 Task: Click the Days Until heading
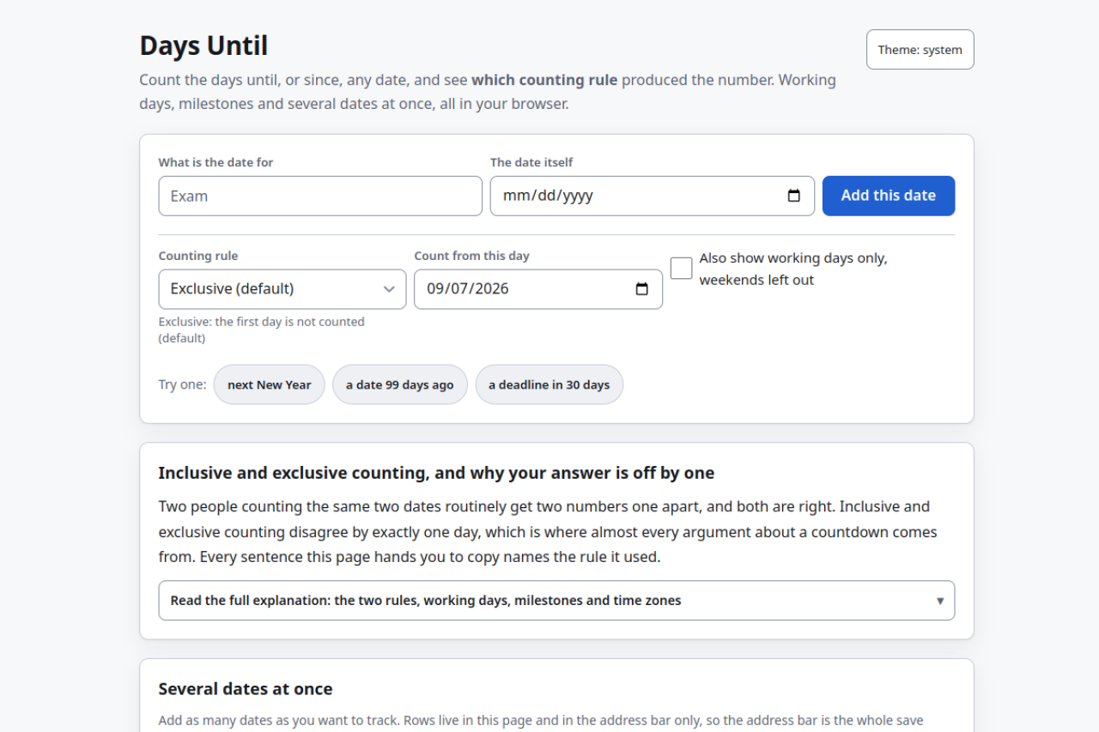[x=204, y=45]
